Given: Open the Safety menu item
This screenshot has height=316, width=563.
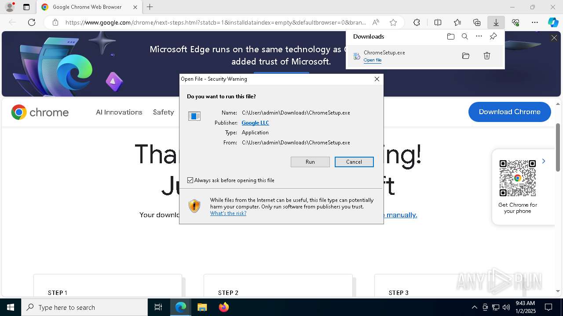Looking at the screenshot, I should [x=164, y=112].
